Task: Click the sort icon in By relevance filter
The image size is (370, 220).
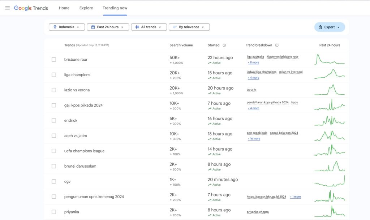Action: click(175, 27)
